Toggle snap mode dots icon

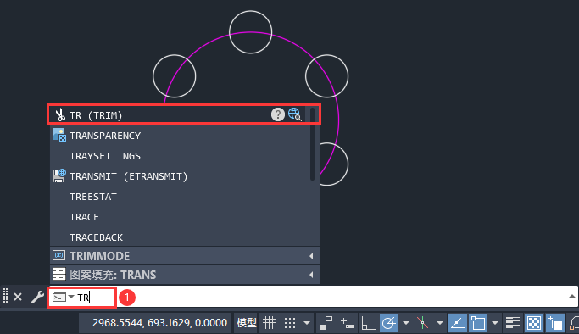click(x=290, y=323)
